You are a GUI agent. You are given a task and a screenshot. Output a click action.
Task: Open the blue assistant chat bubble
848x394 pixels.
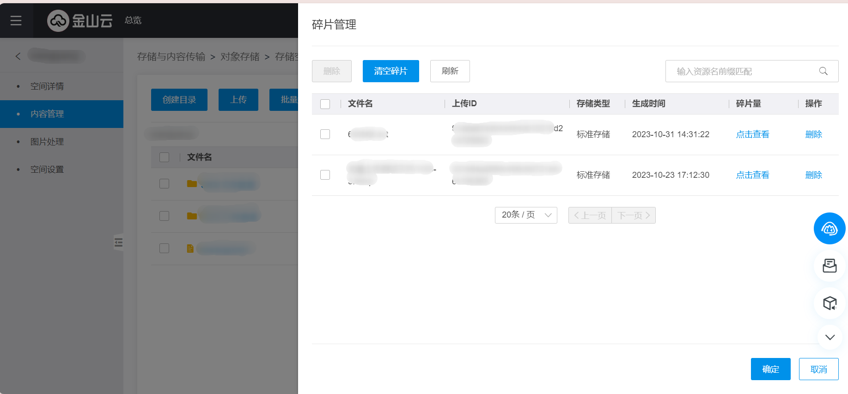pyautogui.click(x=830, y=228)
